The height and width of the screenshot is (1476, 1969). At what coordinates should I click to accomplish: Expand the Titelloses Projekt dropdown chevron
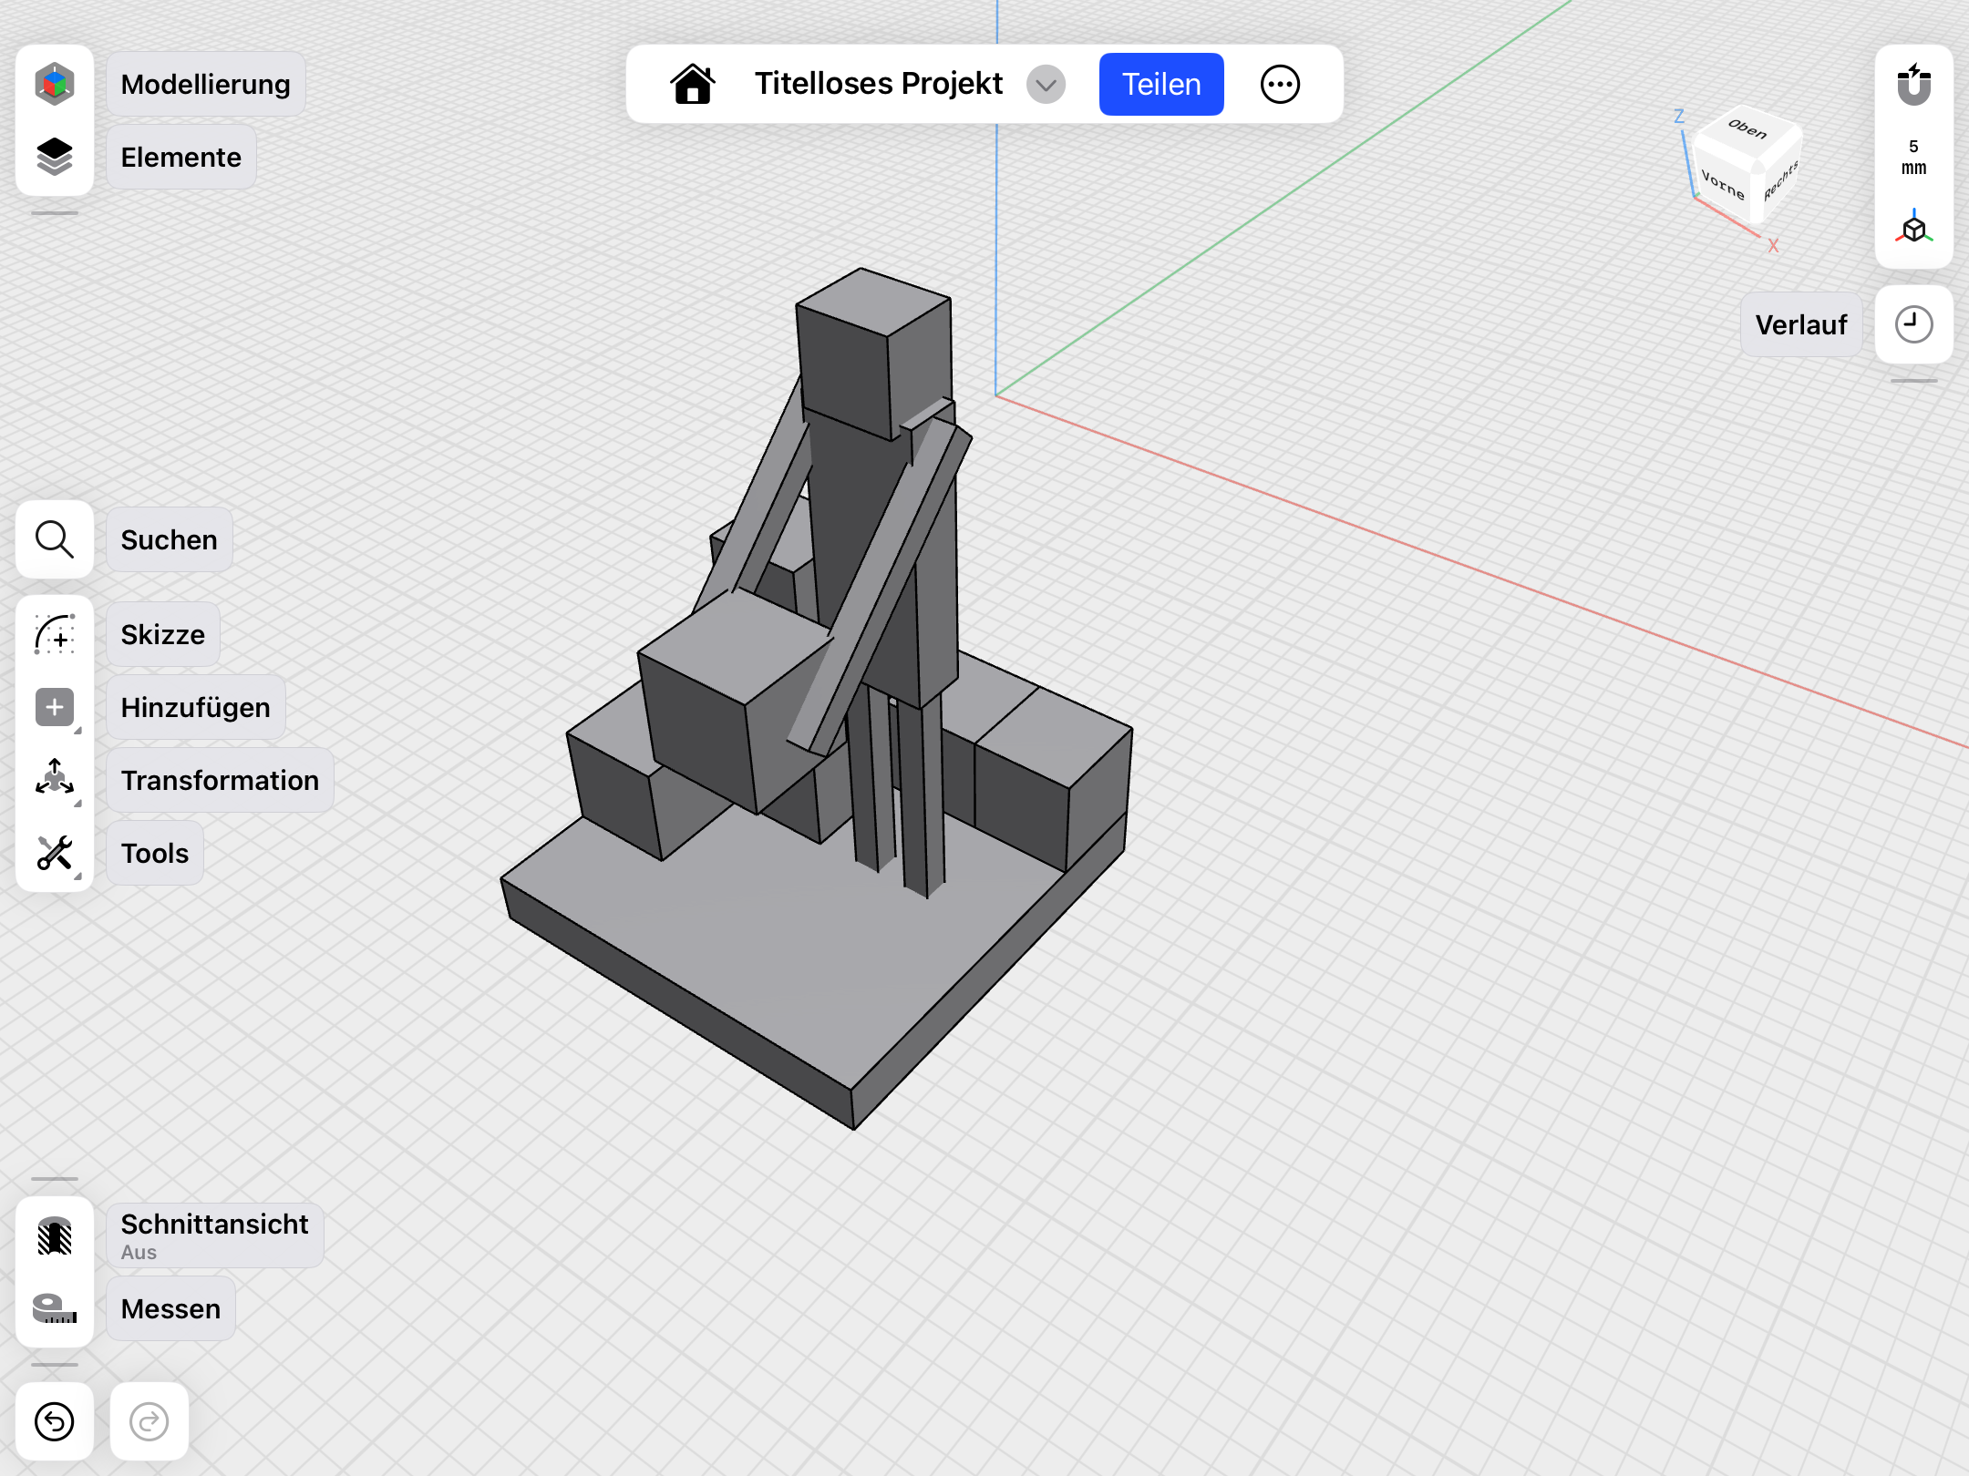tap(1046, 85)
